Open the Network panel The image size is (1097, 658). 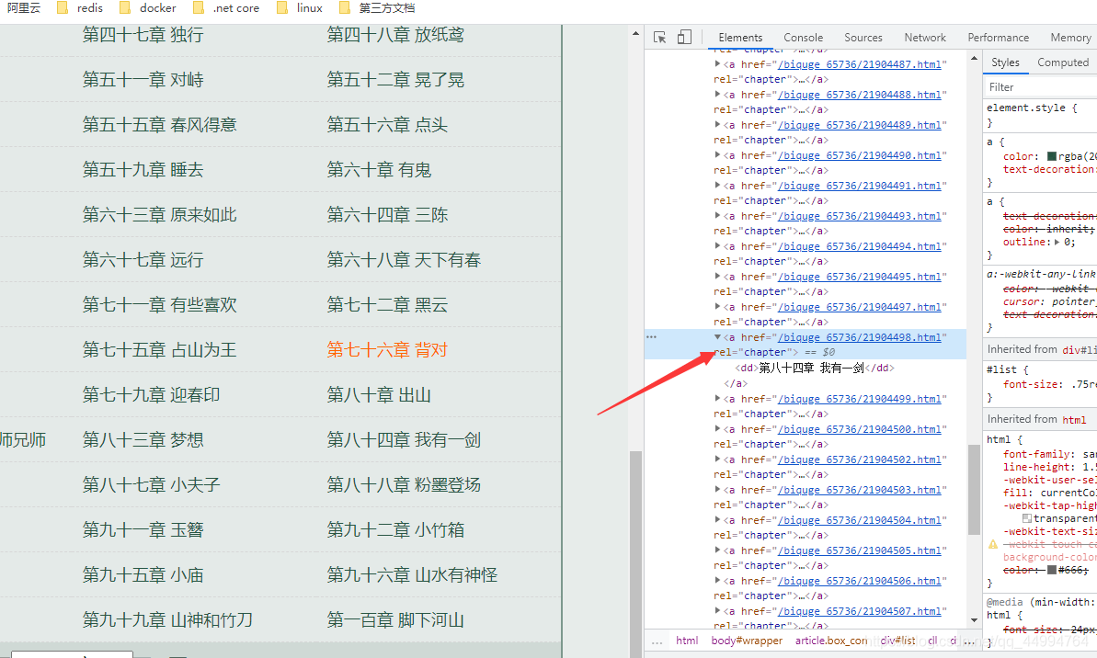coord(925,37)
